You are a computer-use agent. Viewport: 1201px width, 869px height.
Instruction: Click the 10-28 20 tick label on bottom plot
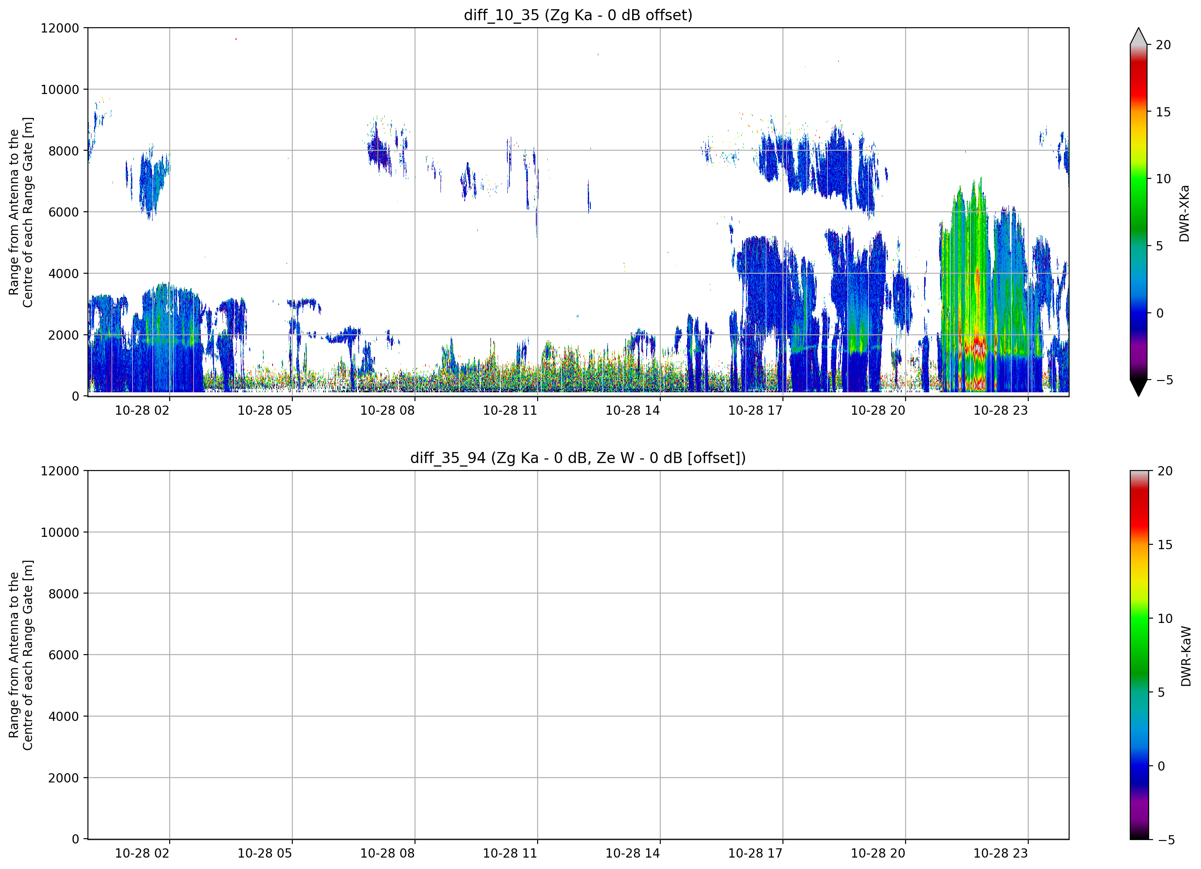coord(877,854)
